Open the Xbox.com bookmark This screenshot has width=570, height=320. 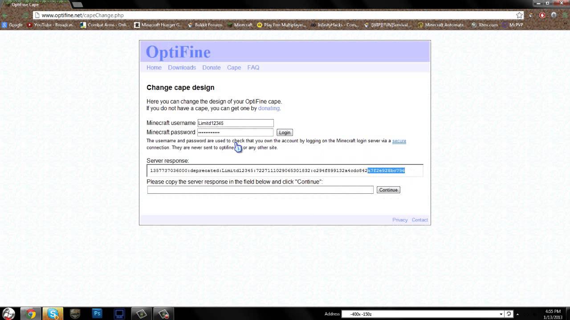click(x=484, y=25)
